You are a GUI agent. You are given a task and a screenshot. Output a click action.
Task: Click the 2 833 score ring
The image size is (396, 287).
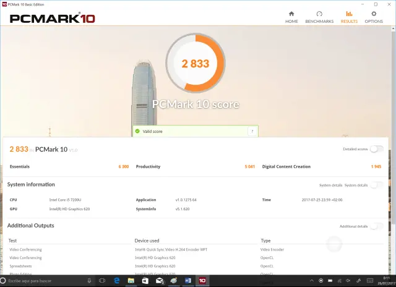pyautogui.click(x=196, y=64)
